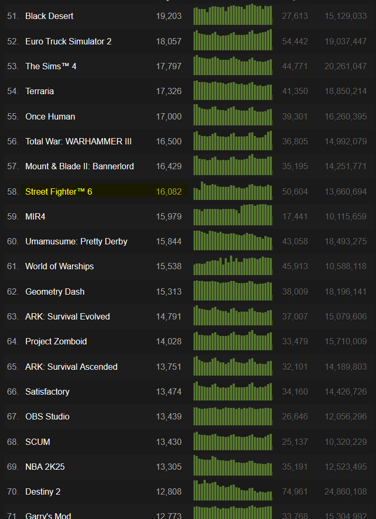Screen dimensions: 376x519
Task: Click ARK: Survival Evolved chart
Action: point(233,315)
